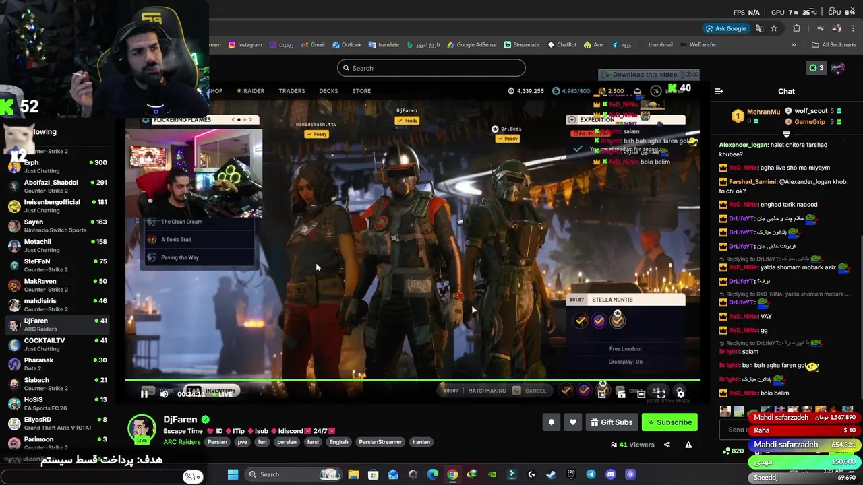Collapse the chat panel using the arrow icon
Viewport: 863px width, 485px height.
(x=719, y=91)
